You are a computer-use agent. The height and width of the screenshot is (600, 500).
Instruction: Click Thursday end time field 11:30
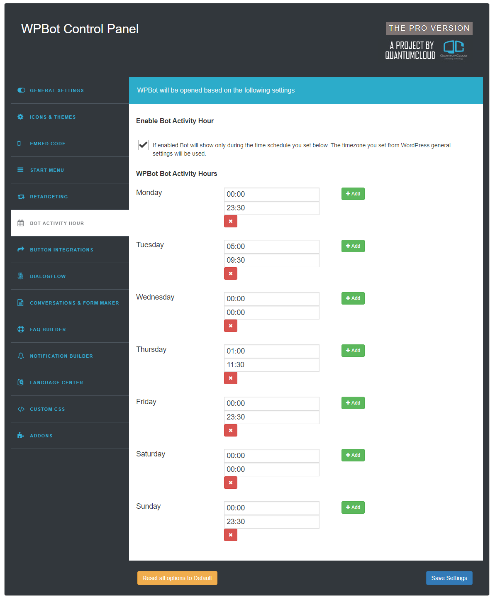coord(272,365)
